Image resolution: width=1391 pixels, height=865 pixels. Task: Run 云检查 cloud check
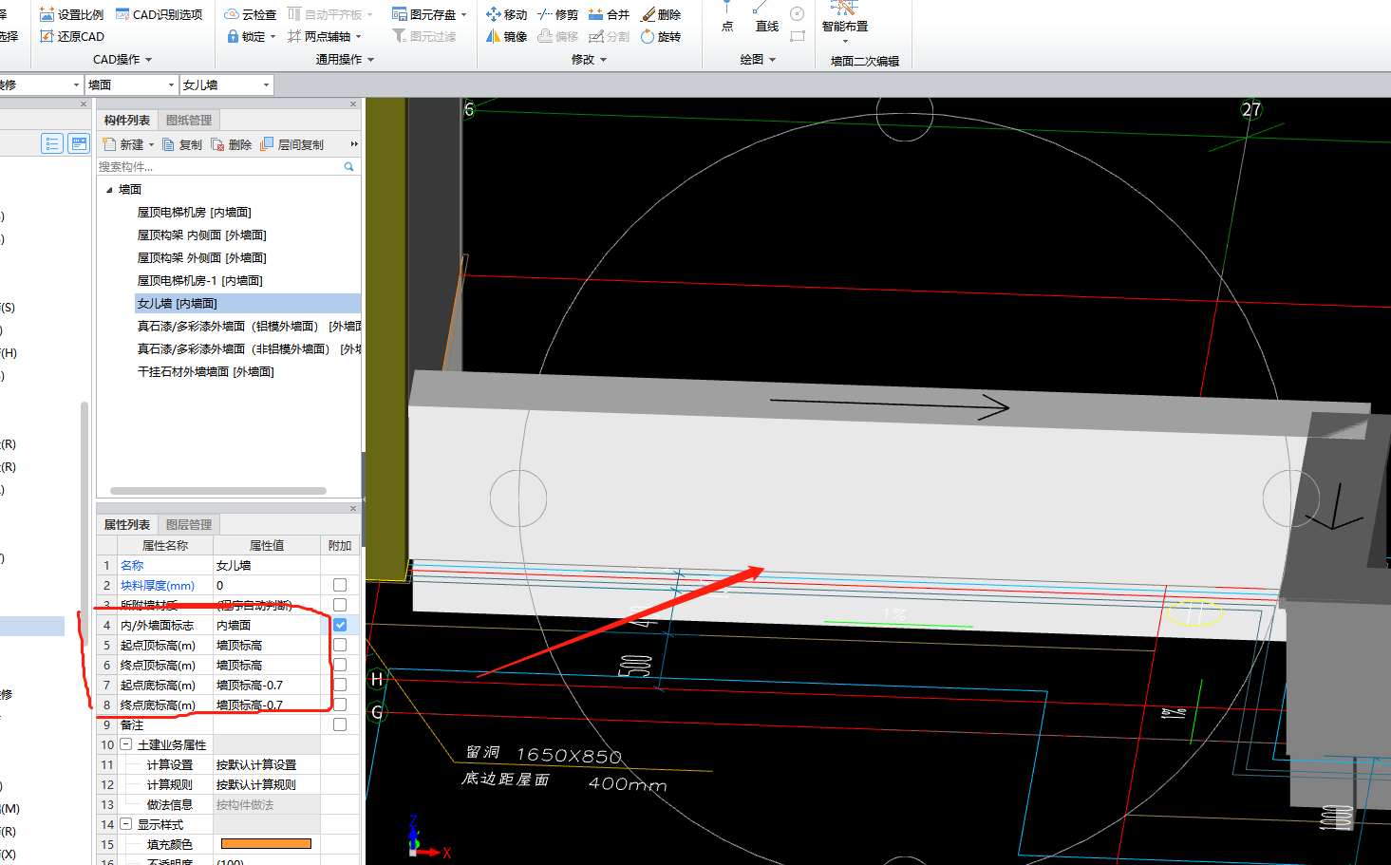click(250, 14)
